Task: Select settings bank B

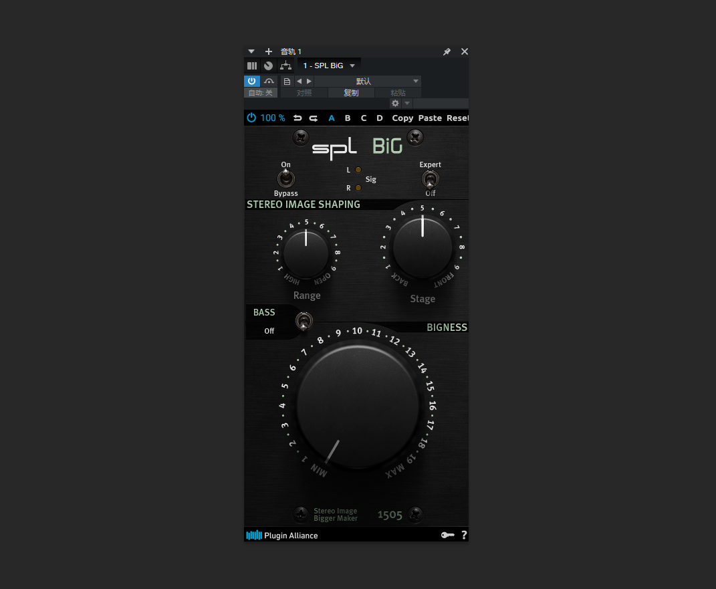Action: coord(348,118)
